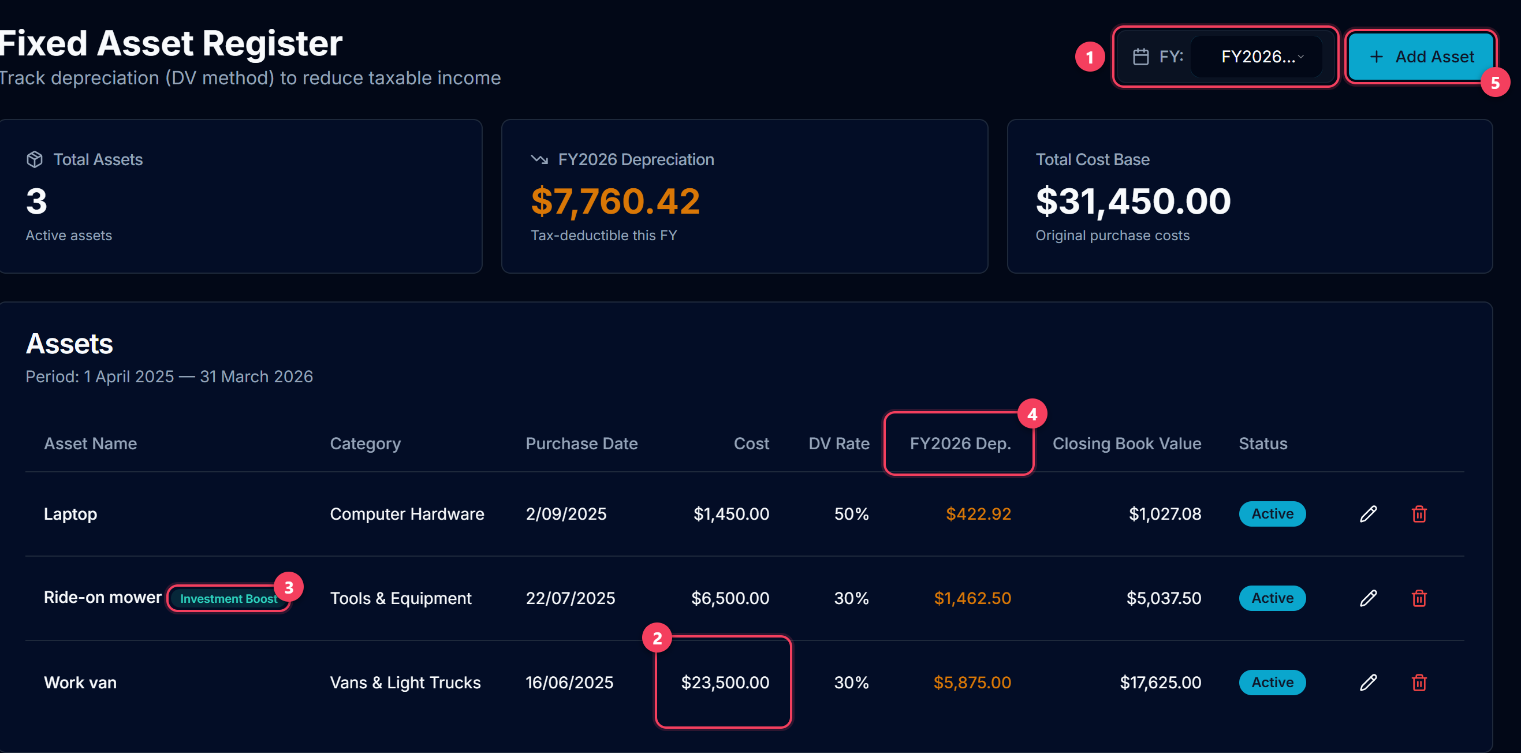The image size is (1521, 753).
Task: Click the Active status of Work van
Action: click(x=1272, y=683)
